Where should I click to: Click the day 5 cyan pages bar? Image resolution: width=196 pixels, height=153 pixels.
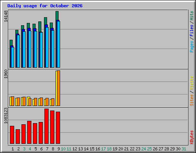[x=36, y=49]
